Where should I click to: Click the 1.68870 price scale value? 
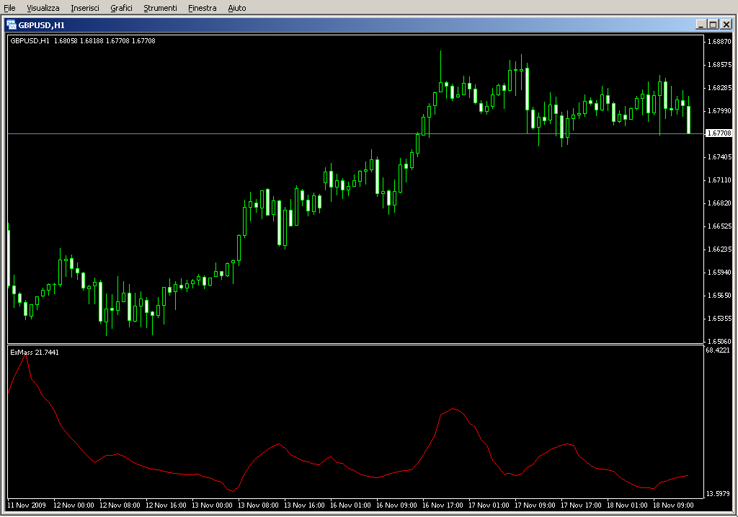[719, 42]
